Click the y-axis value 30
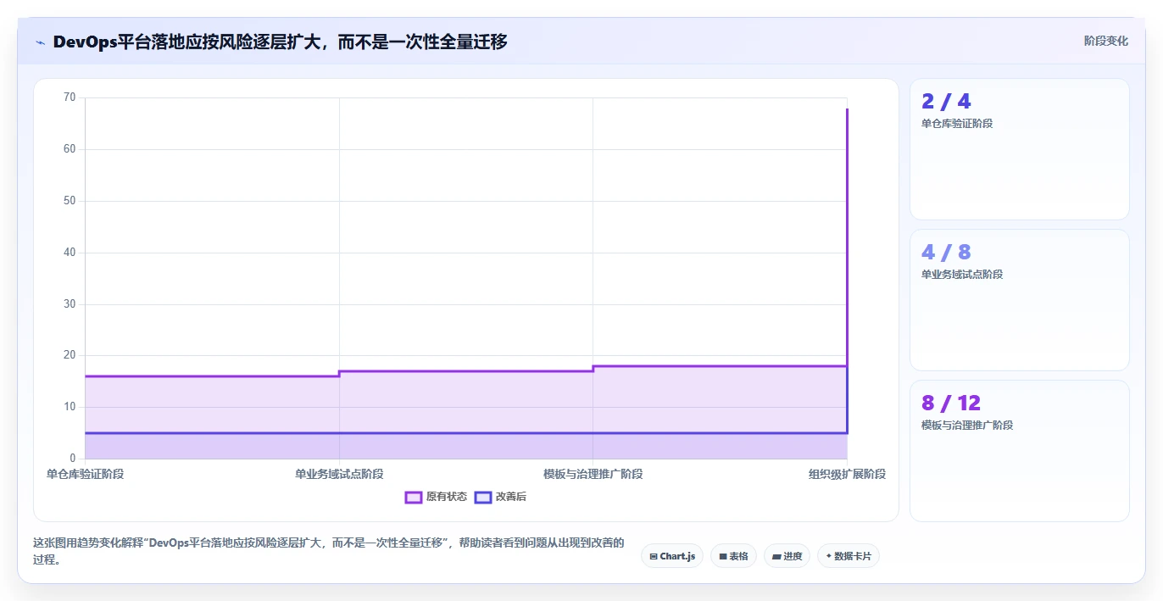 (x=70, y=304)
